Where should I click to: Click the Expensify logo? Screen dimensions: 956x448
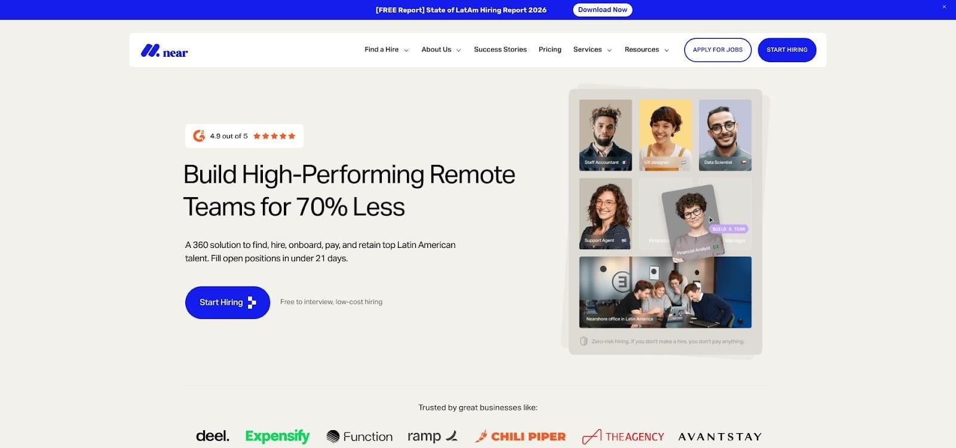coord(277,437)
